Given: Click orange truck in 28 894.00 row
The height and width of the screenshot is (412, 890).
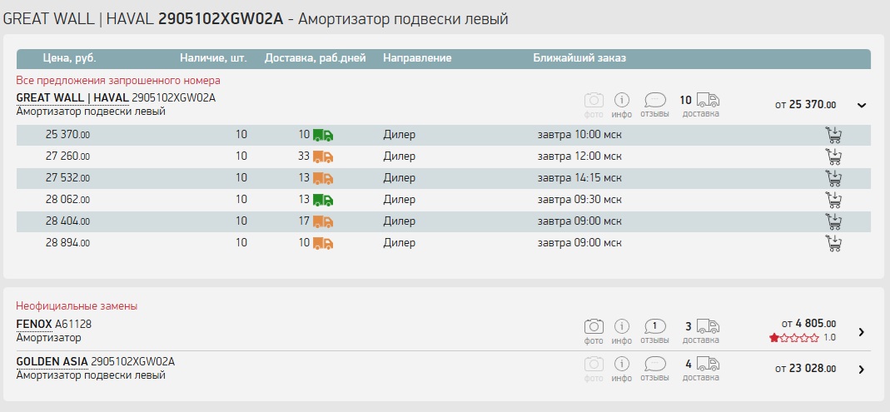Looking at the screenshot, I should point(323,243).
